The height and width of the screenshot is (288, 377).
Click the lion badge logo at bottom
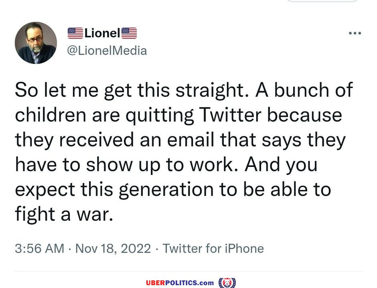[227, 283]
